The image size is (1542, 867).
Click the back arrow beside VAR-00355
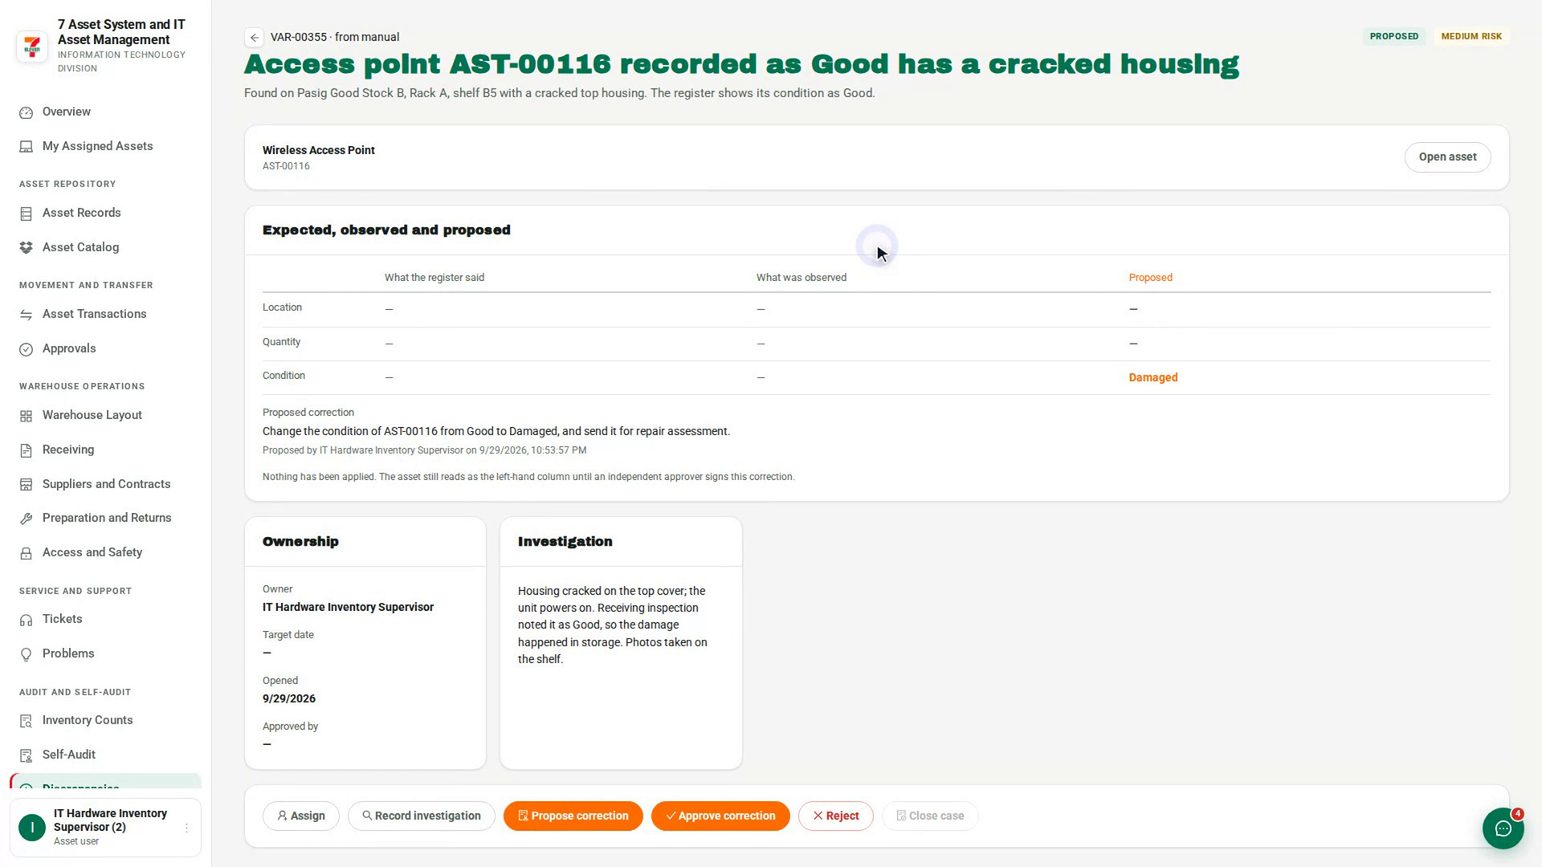coord(254,37)
